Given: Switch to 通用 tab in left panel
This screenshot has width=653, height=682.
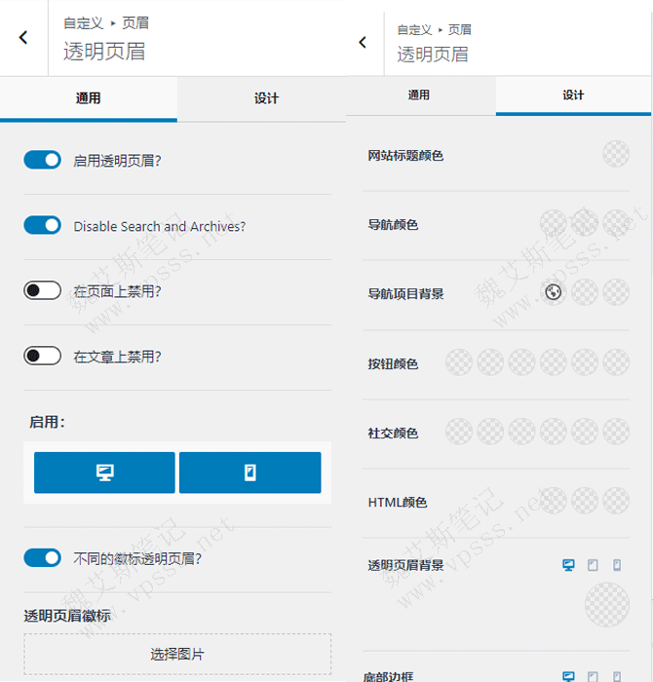Looking at the screenshot, I should click(x=88, y=98).
